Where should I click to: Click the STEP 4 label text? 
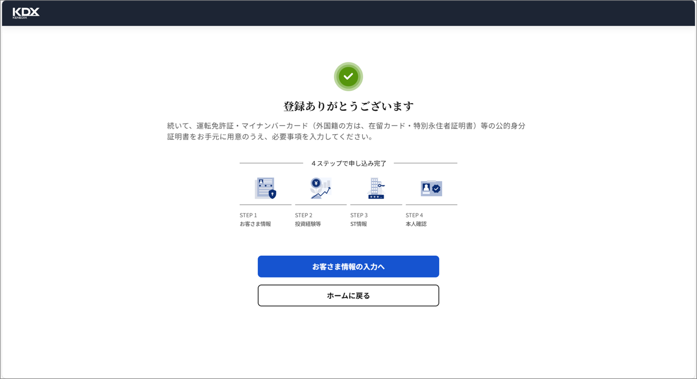[x=414, y=215]
